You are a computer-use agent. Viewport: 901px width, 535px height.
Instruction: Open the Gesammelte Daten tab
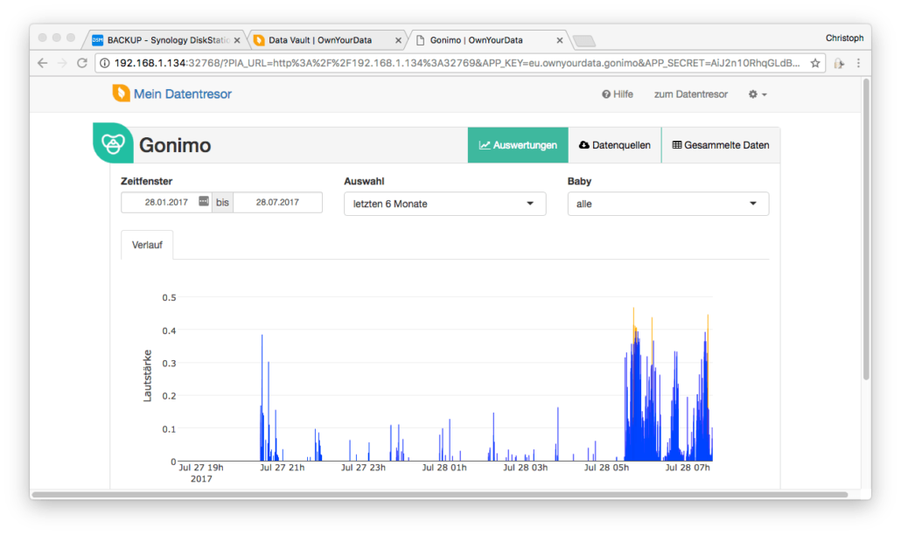tap(720, 145)
